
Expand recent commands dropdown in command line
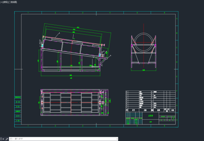[x=12, y=139]
